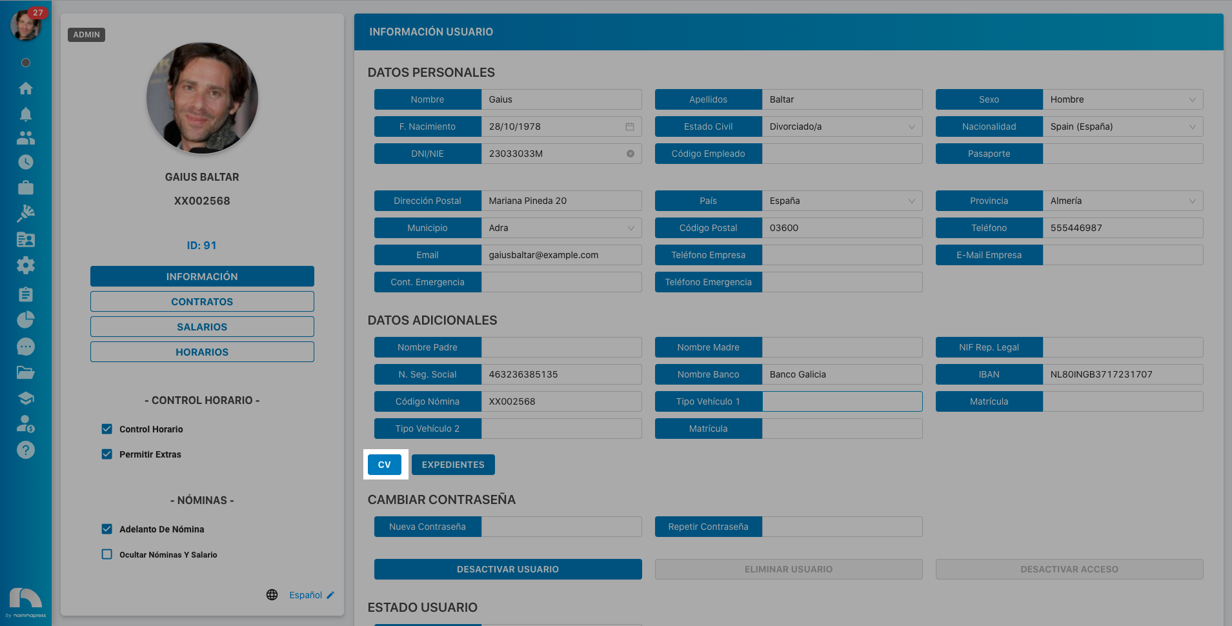
Task: Open the briefcase icon in sidebar
Action: point(26,188)
